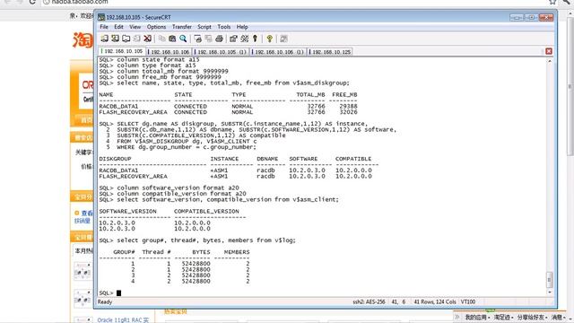Click VT100 emulation status entry

(x=468, y=301)
